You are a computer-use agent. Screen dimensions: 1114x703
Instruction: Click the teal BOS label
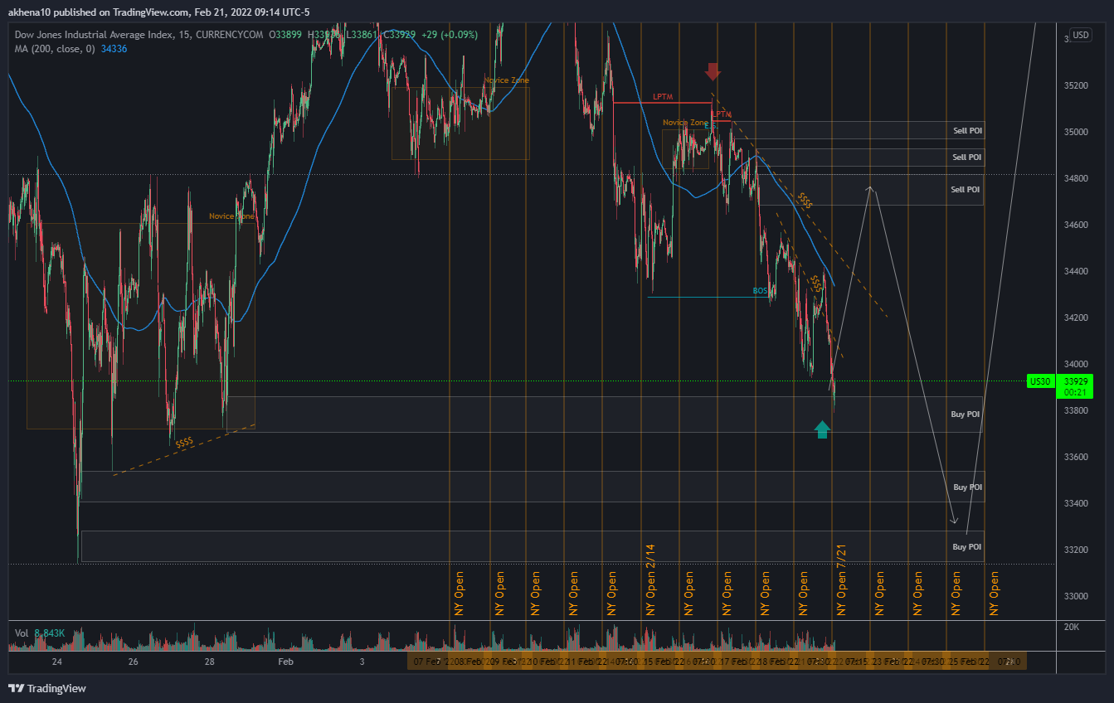click(x=761, y=291)
